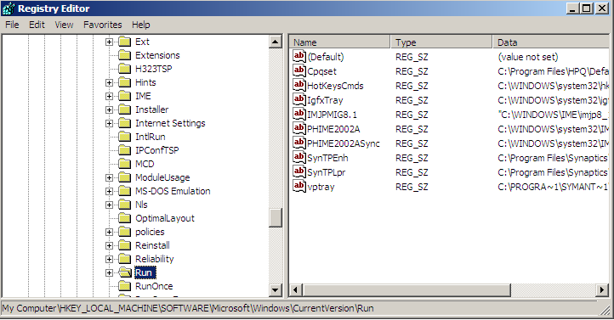Image resolution: width=614 pixels, height=320 pixels.
Task: Click the IPConfTSP folder icon
Action: 124,150
